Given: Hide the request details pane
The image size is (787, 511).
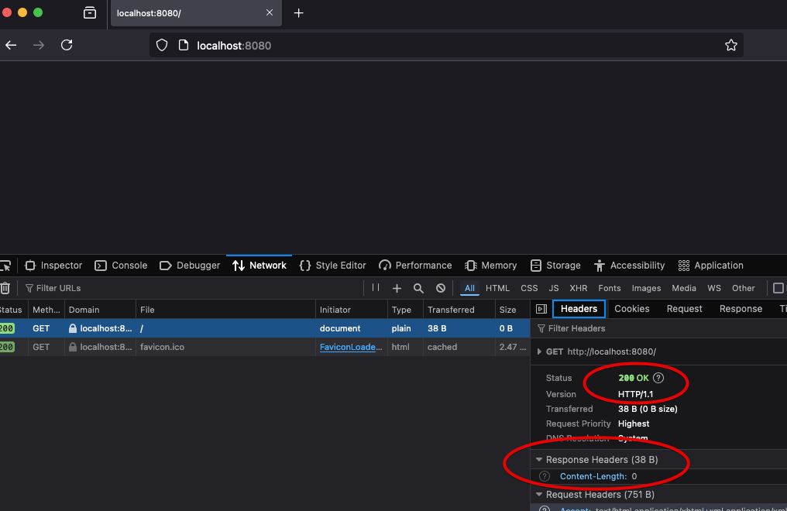Looking at the screenshot, I should (541, 309).
